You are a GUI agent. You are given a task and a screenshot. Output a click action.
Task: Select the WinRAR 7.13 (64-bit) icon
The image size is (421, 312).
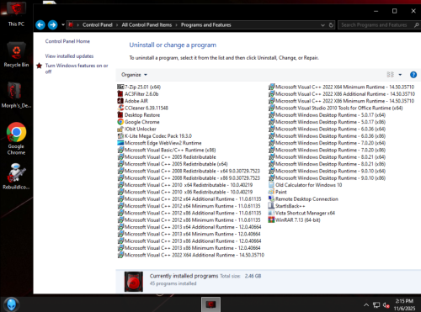[271, 220]
